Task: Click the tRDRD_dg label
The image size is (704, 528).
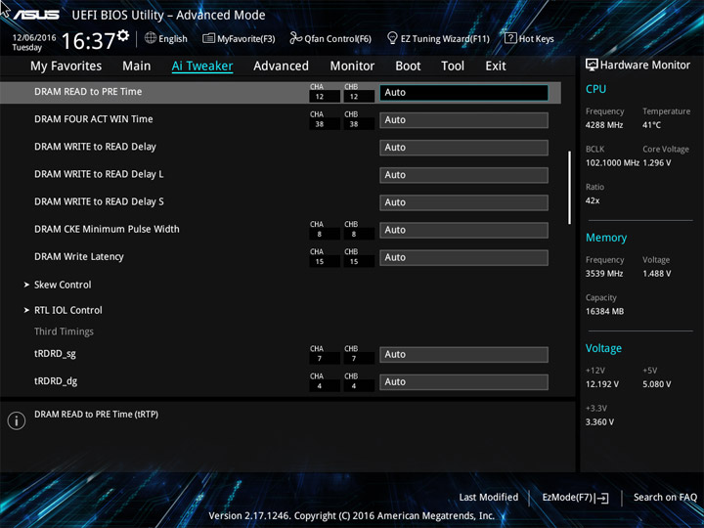Action: (56, 381)
